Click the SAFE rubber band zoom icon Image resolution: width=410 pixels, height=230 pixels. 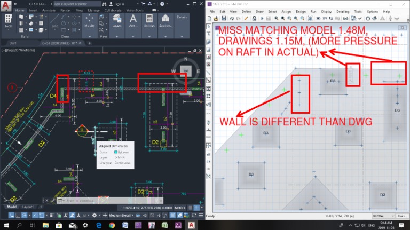click(x=277, y=18)
